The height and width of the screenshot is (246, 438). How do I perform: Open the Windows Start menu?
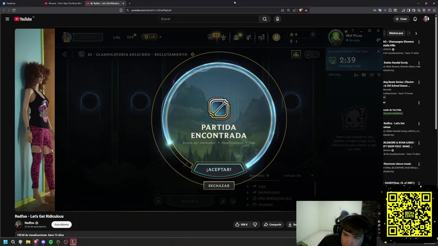(x=5, y=242)
